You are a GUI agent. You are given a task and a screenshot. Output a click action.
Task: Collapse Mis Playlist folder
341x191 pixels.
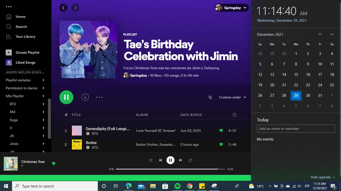43,96
